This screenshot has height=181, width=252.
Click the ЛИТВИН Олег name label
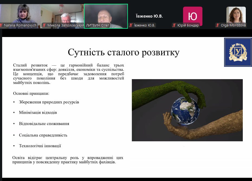click(x=98, y=25)
